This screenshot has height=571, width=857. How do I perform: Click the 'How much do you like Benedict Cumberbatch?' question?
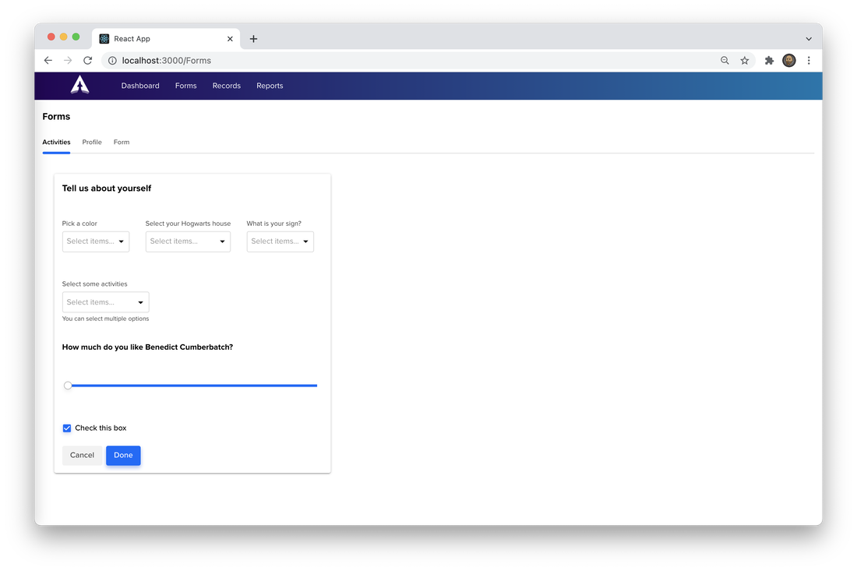147,347
